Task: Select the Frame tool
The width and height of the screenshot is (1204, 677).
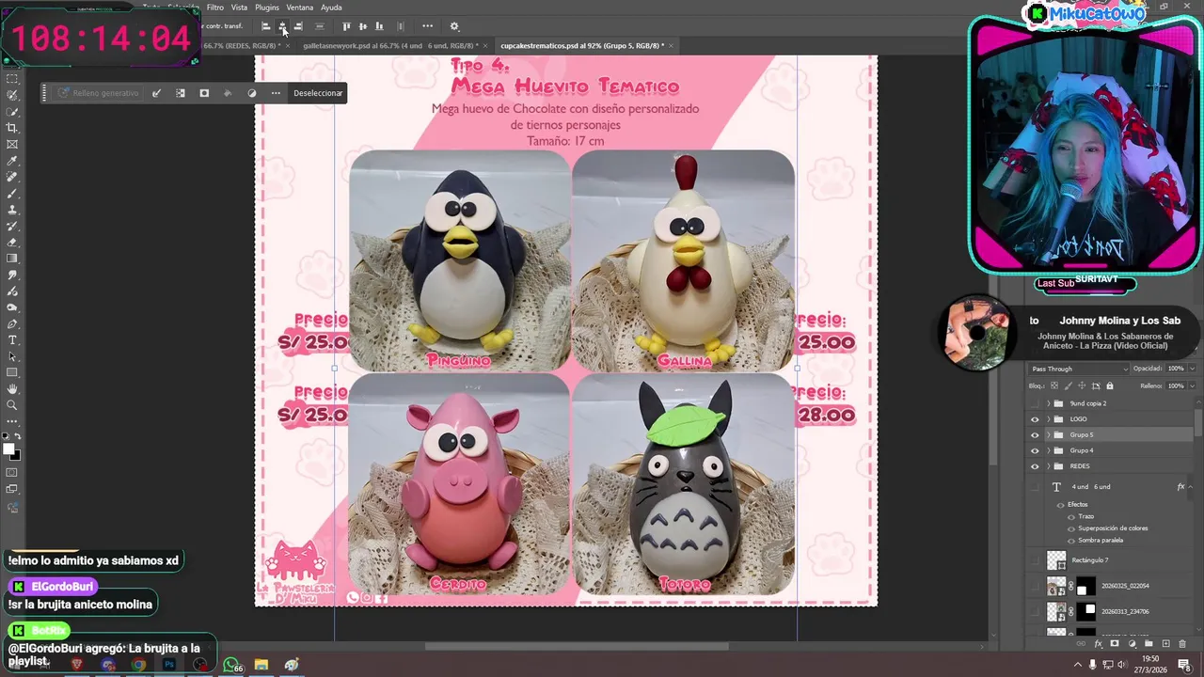Action: (12, 144)
